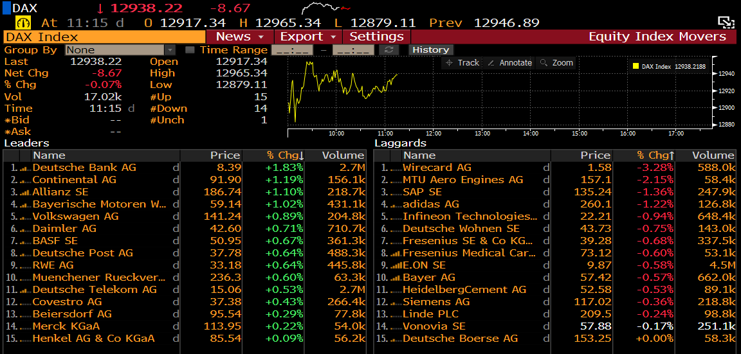Click the Laggards Volume column header

pyautogui.click(x=706, y=155)
